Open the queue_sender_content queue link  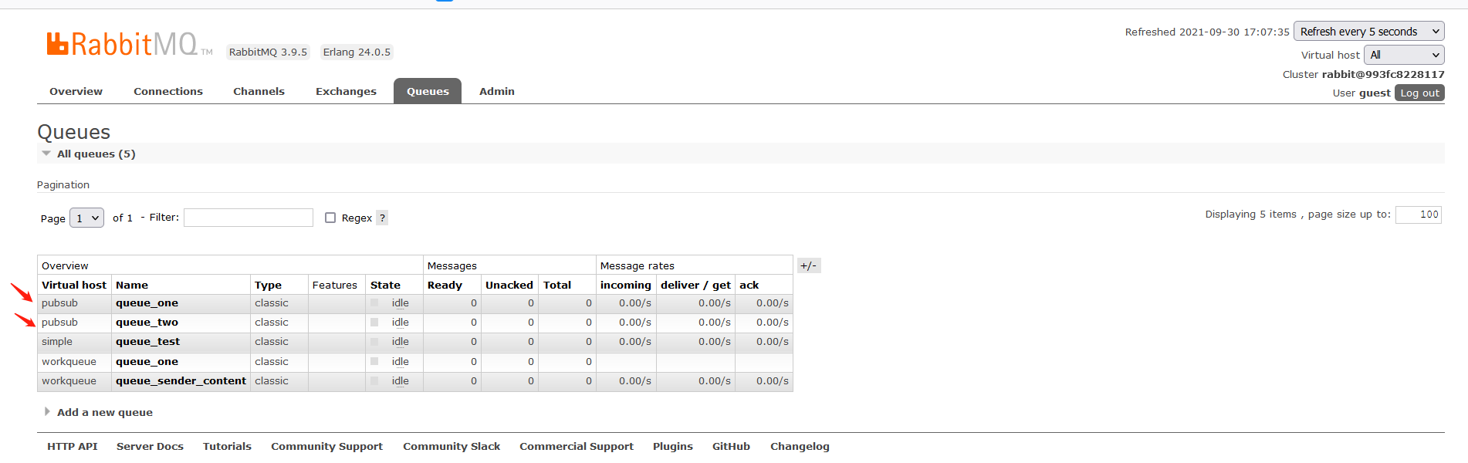(181, 381)
